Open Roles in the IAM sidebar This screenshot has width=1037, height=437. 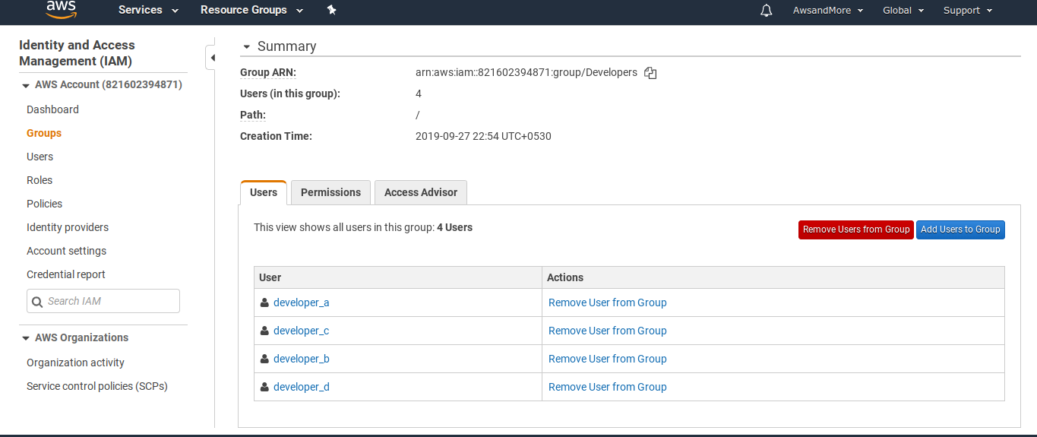point(40,180)
